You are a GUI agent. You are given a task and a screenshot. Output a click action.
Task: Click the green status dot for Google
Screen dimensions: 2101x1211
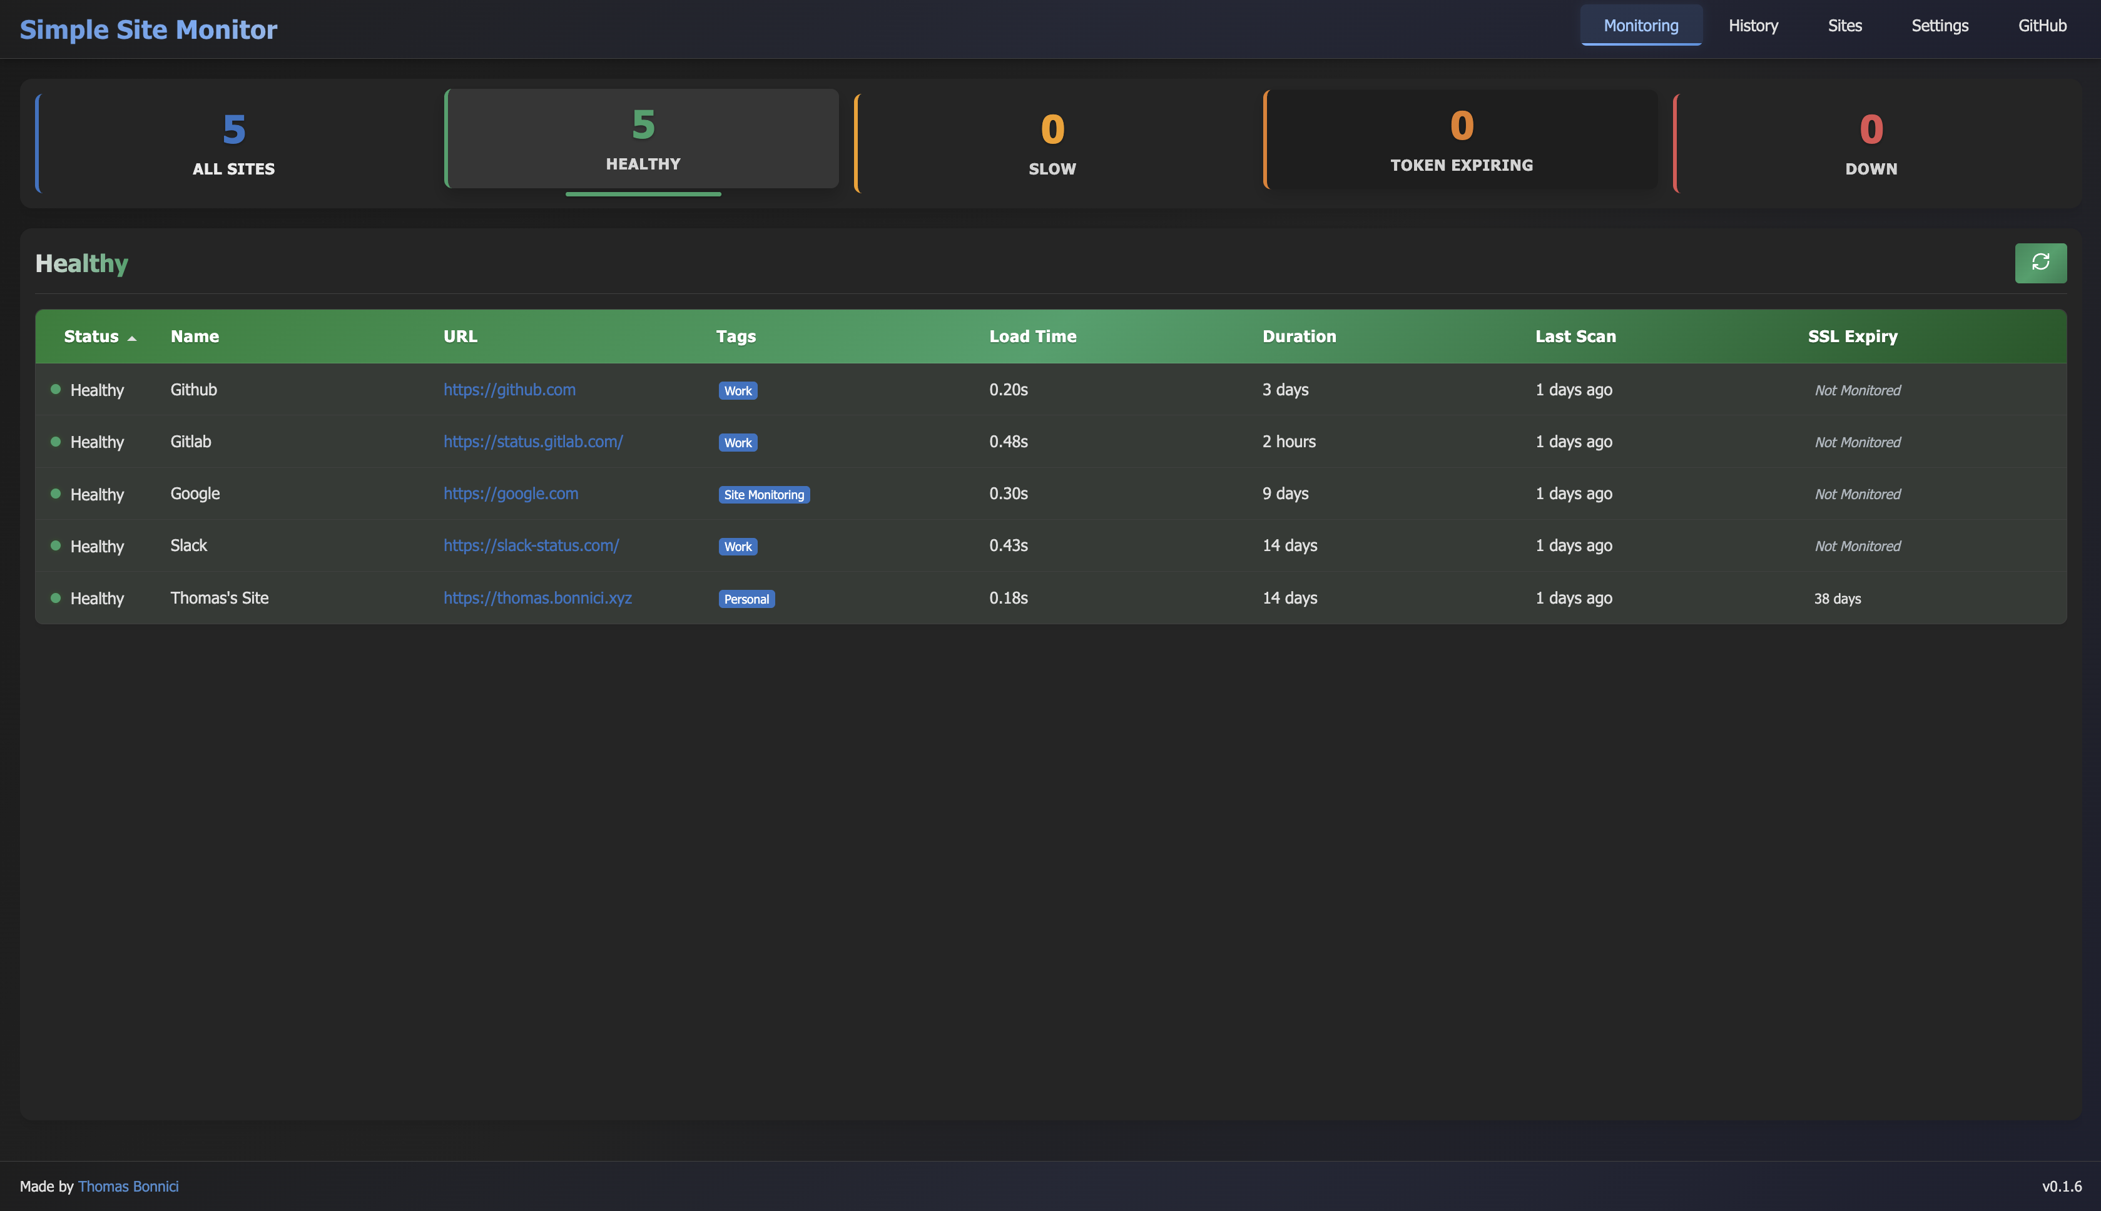pos(56,493)
